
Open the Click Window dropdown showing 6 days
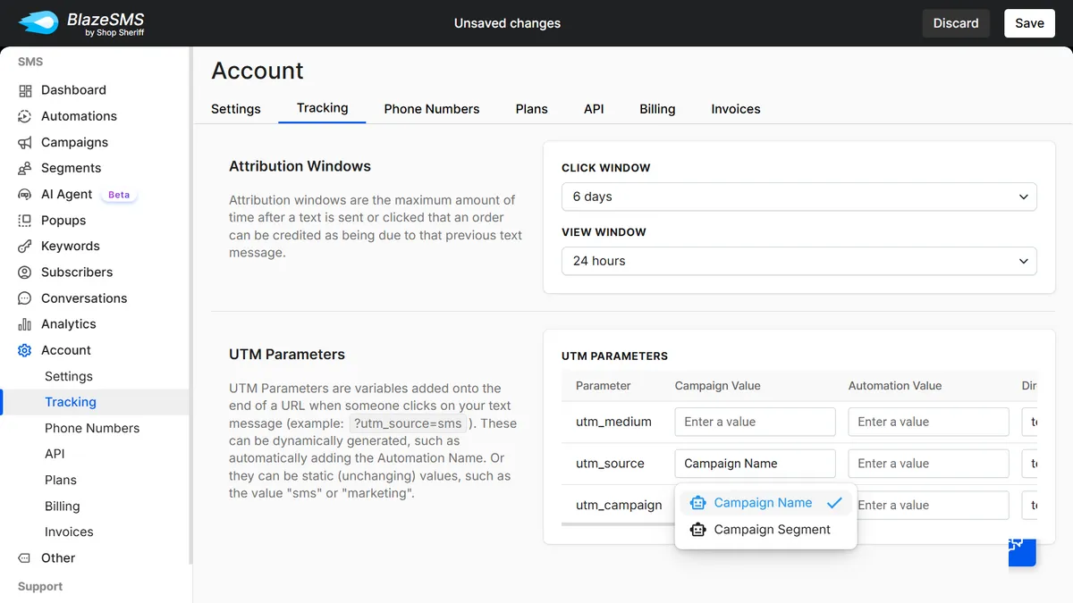coord(798,197)
